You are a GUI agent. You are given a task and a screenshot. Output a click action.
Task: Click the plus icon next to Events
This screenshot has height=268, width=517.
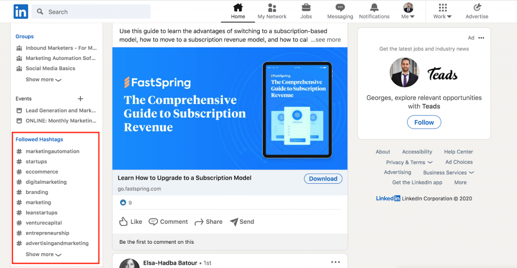pyautogui.click(x=80, y=98)
